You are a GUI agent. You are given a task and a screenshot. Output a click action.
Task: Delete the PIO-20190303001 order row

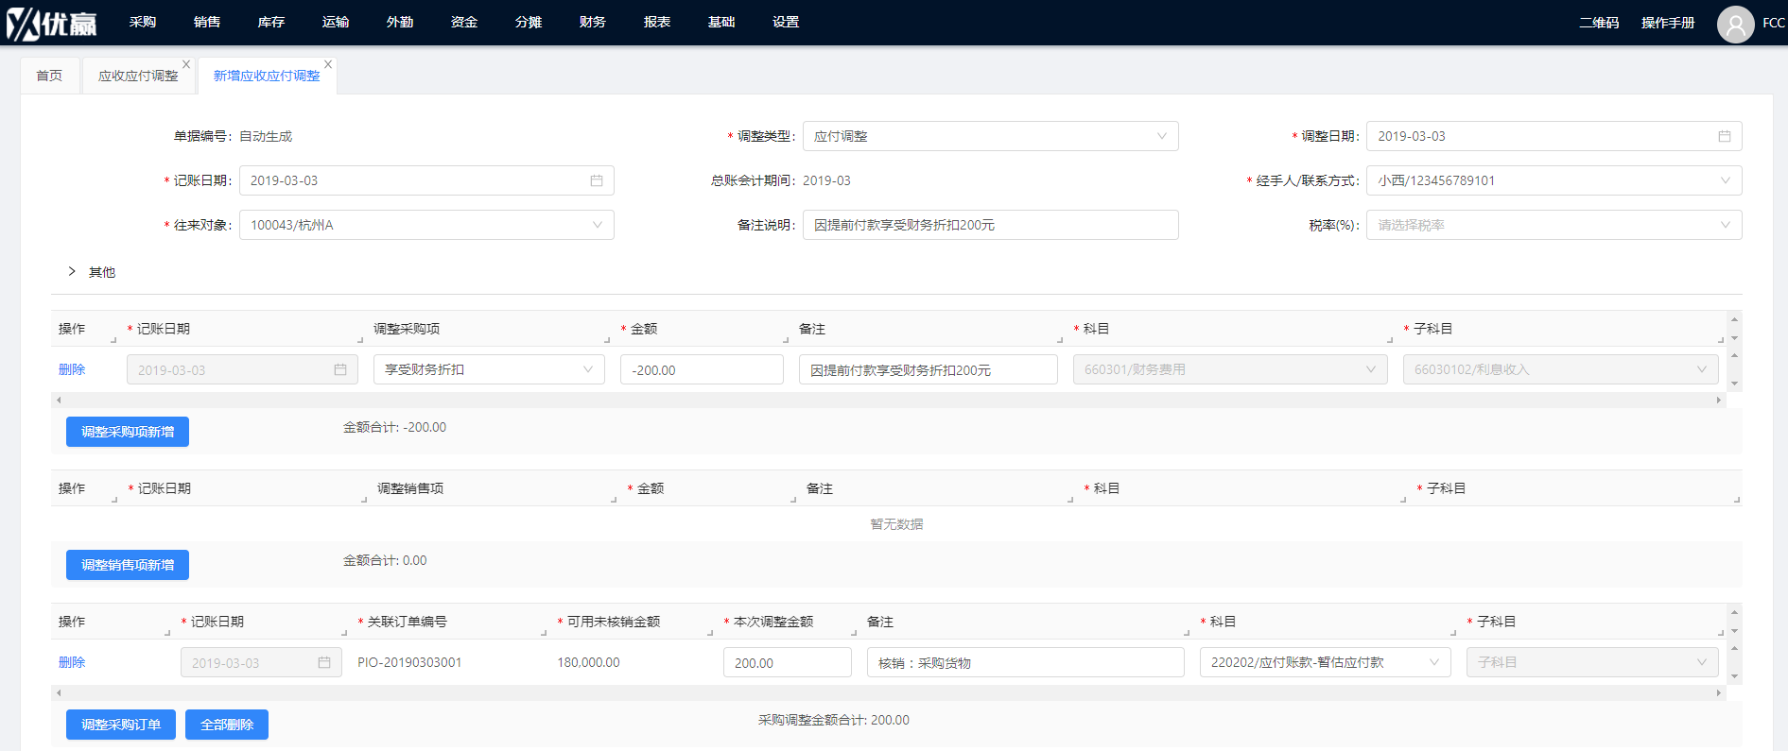72,662
